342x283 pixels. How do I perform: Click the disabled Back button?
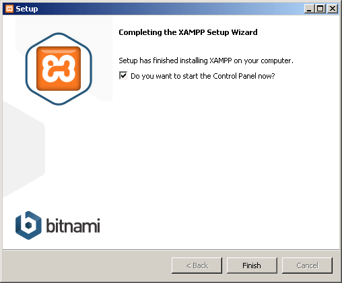197,266
